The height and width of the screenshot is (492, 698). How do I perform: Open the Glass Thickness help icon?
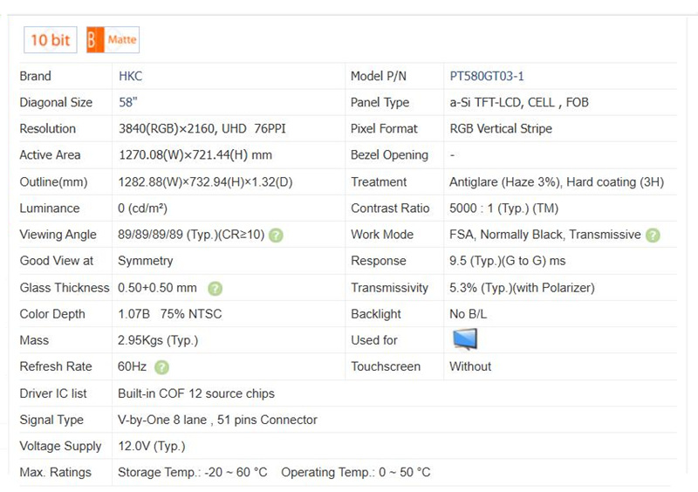(x=215, y=288)
